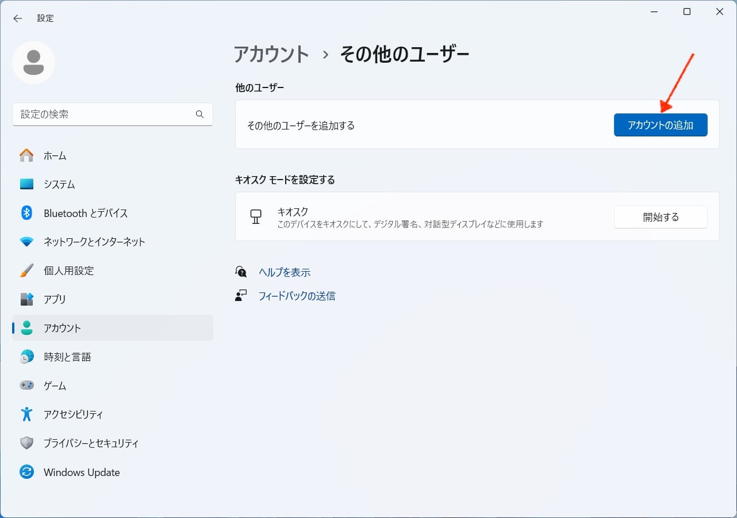Open プライバシーとセキュリティ settings

point(90,443)
